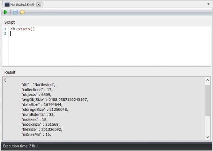Image resolution: width=213 pixels, height=151 pixels.
Task: Open the tab list dropdown arrow
Action: coord(208,4)
